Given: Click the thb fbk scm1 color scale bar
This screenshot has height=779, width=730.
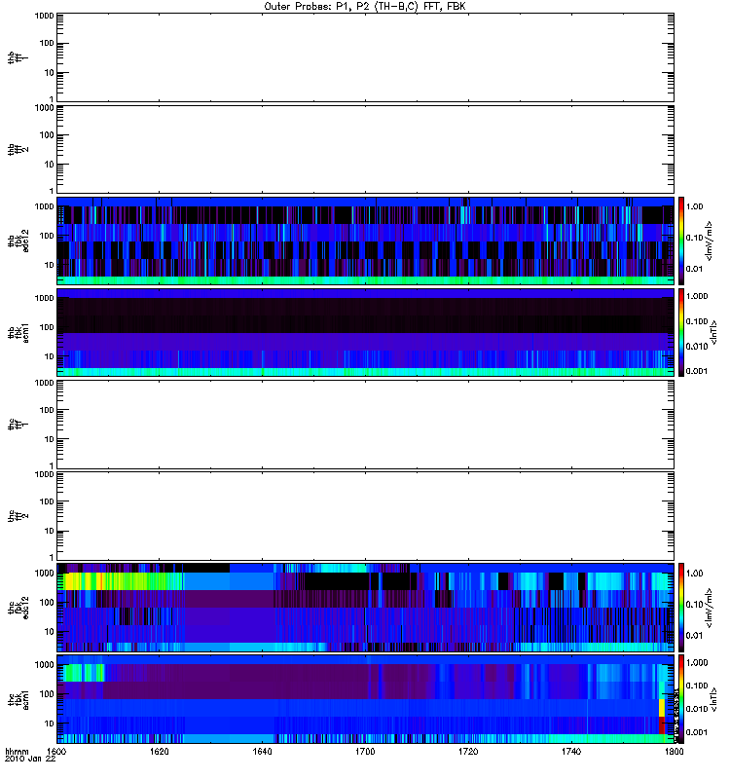Looking at the screenshot, I should tap(681, 332).
